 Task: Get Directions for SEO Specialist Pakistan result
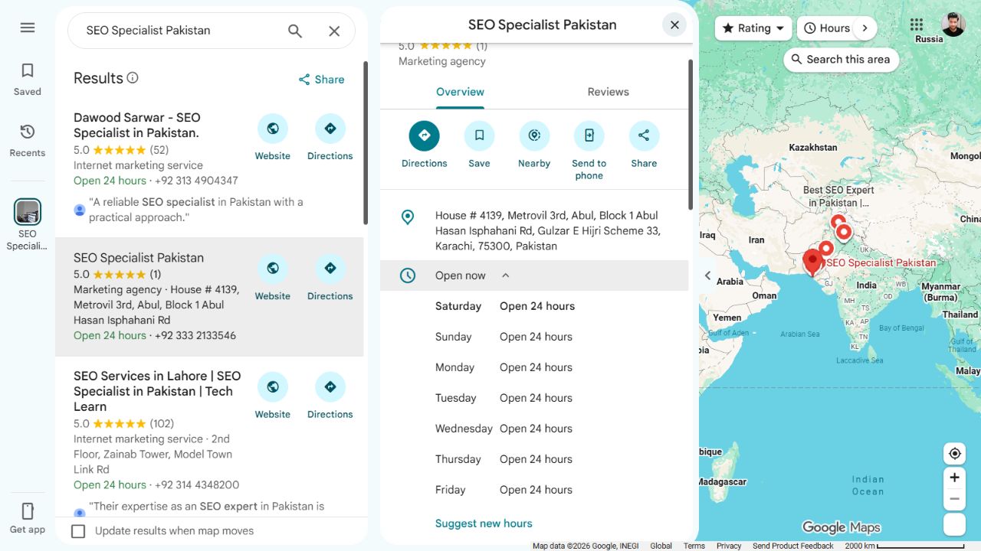[x=330, y=278]
